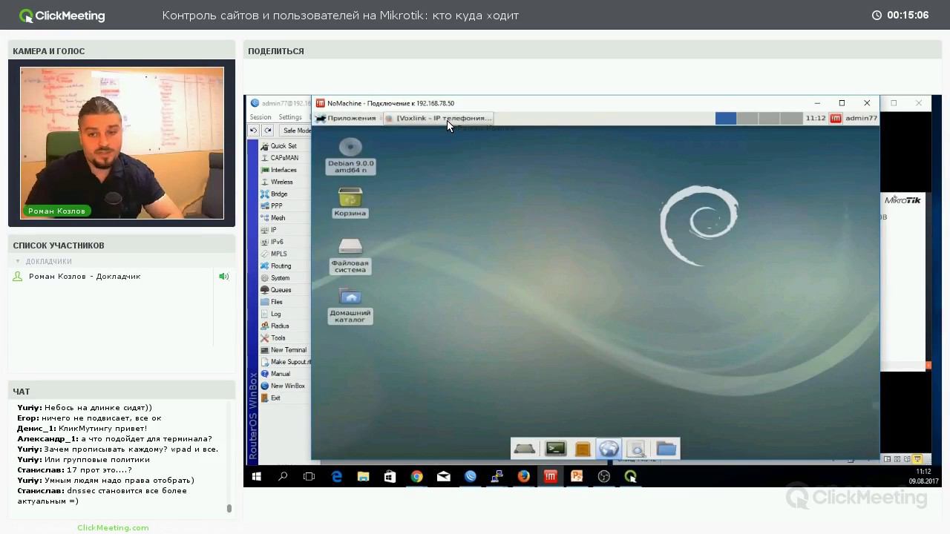Screen dimensions: 950x534
Task: Open Radius in WinBox sidebar
Action: (x=280, y=326)
